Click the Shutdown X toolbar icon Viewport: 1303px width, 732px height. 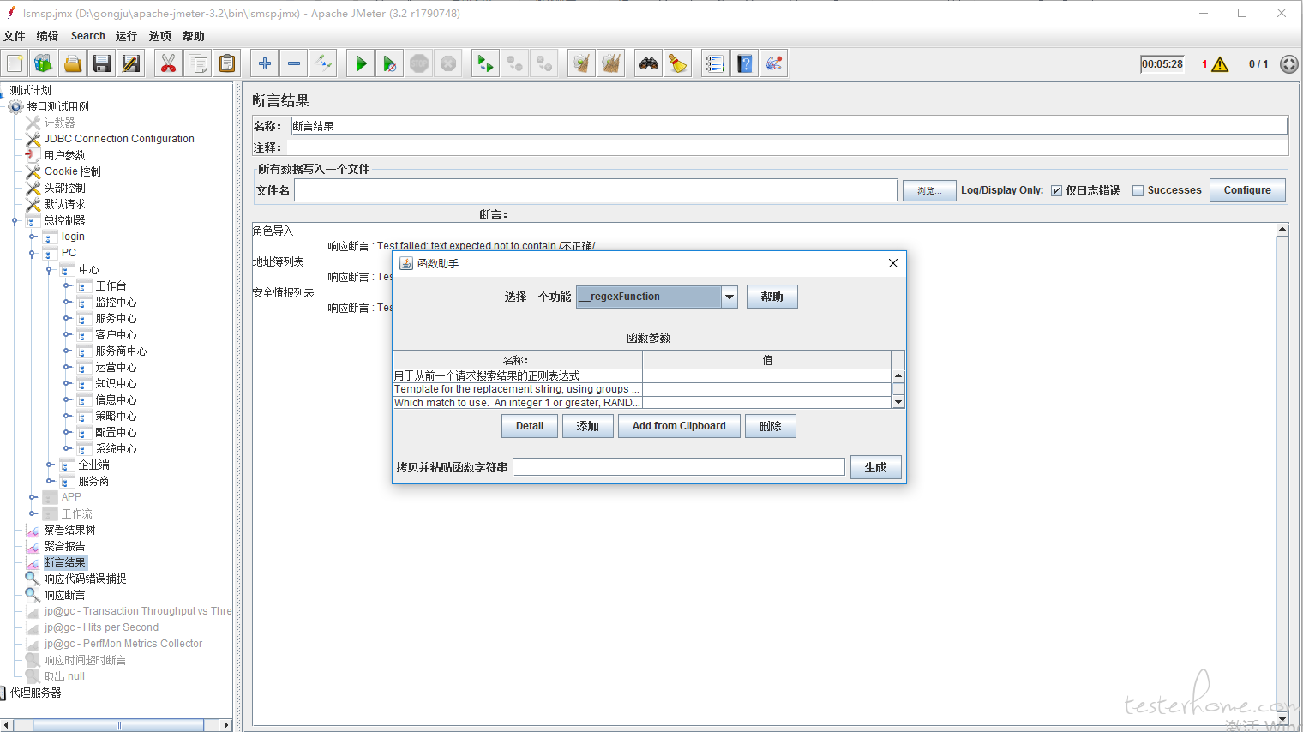pyautogui.click(x=448, y=63)
